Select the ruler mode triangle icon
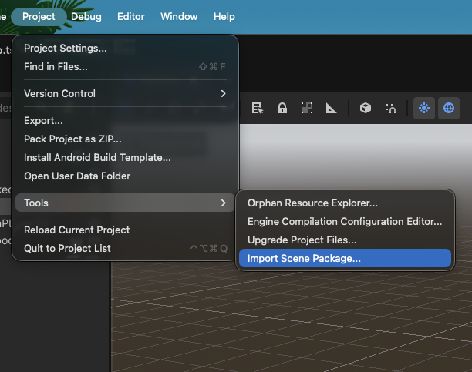The height and width of the screenshot is (372, 472). [331, 108]
